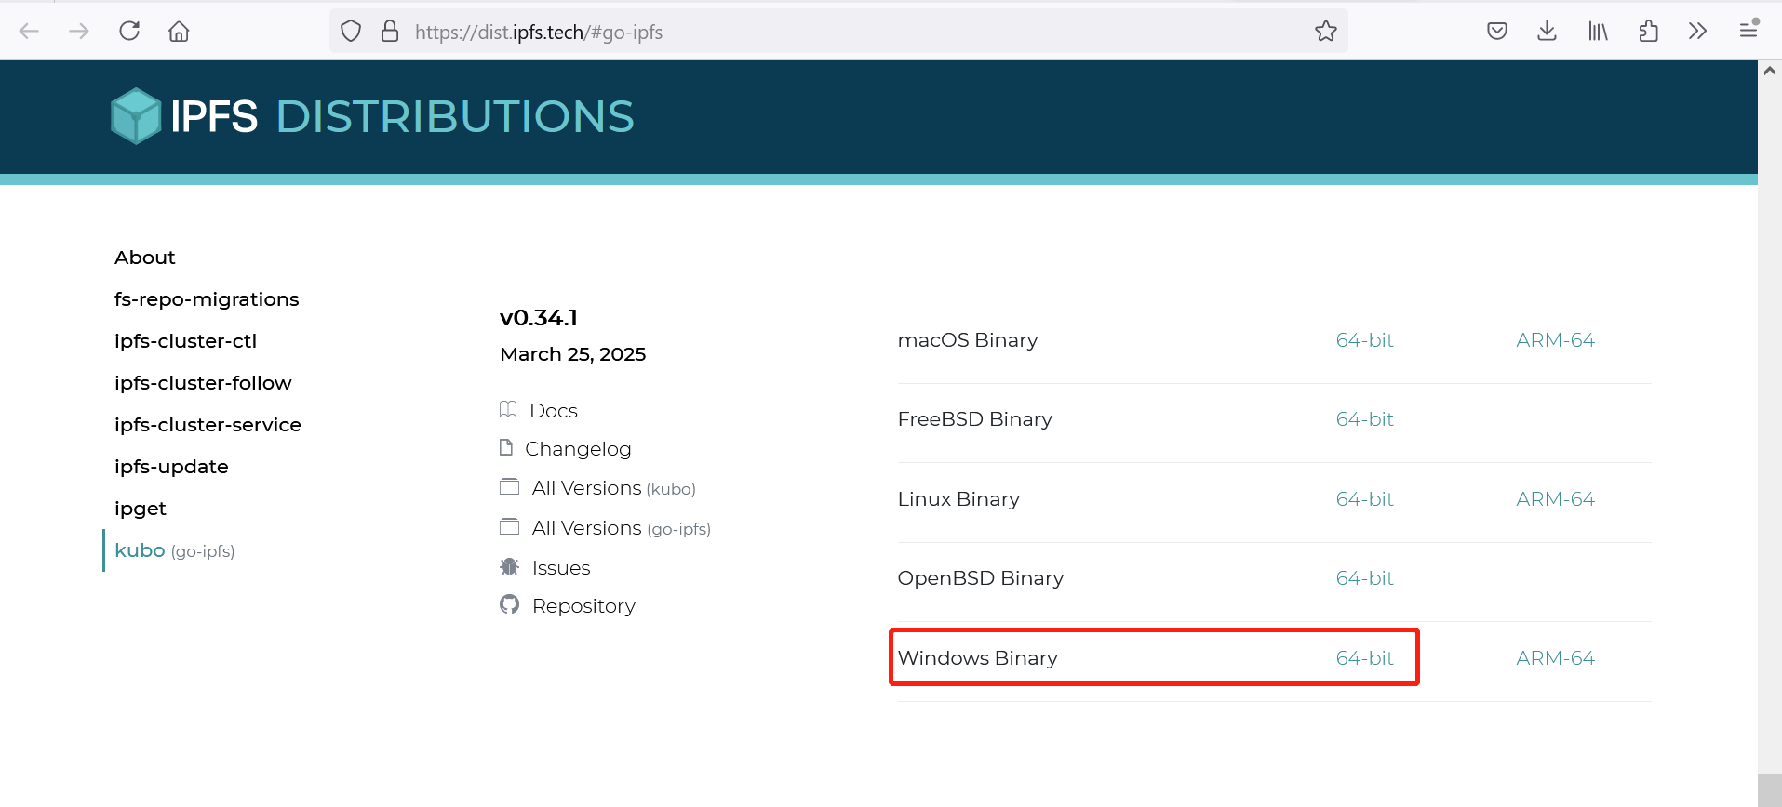Click the IPFS DISTRIBUTIONS header title

point(401,117)
